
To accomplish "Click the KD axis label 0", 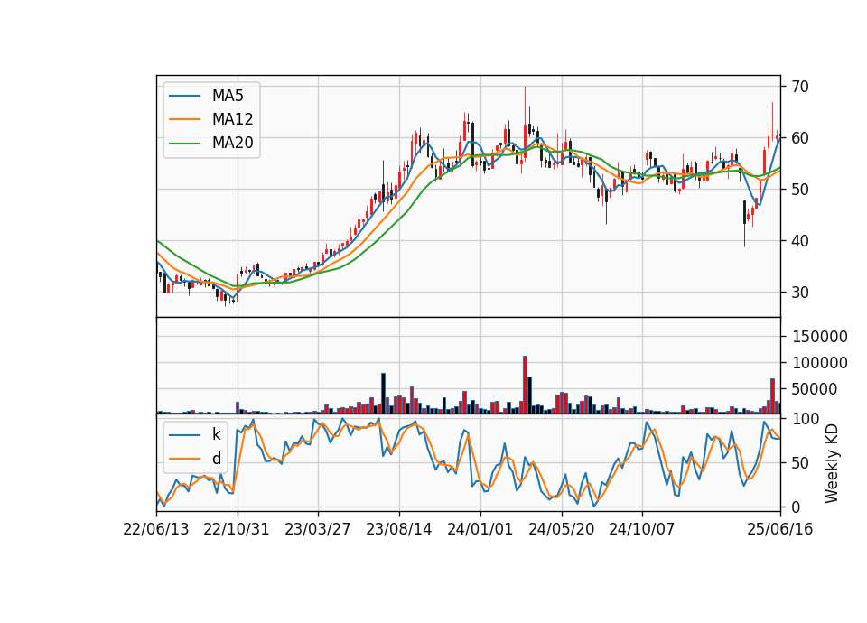I will point(796,507).
